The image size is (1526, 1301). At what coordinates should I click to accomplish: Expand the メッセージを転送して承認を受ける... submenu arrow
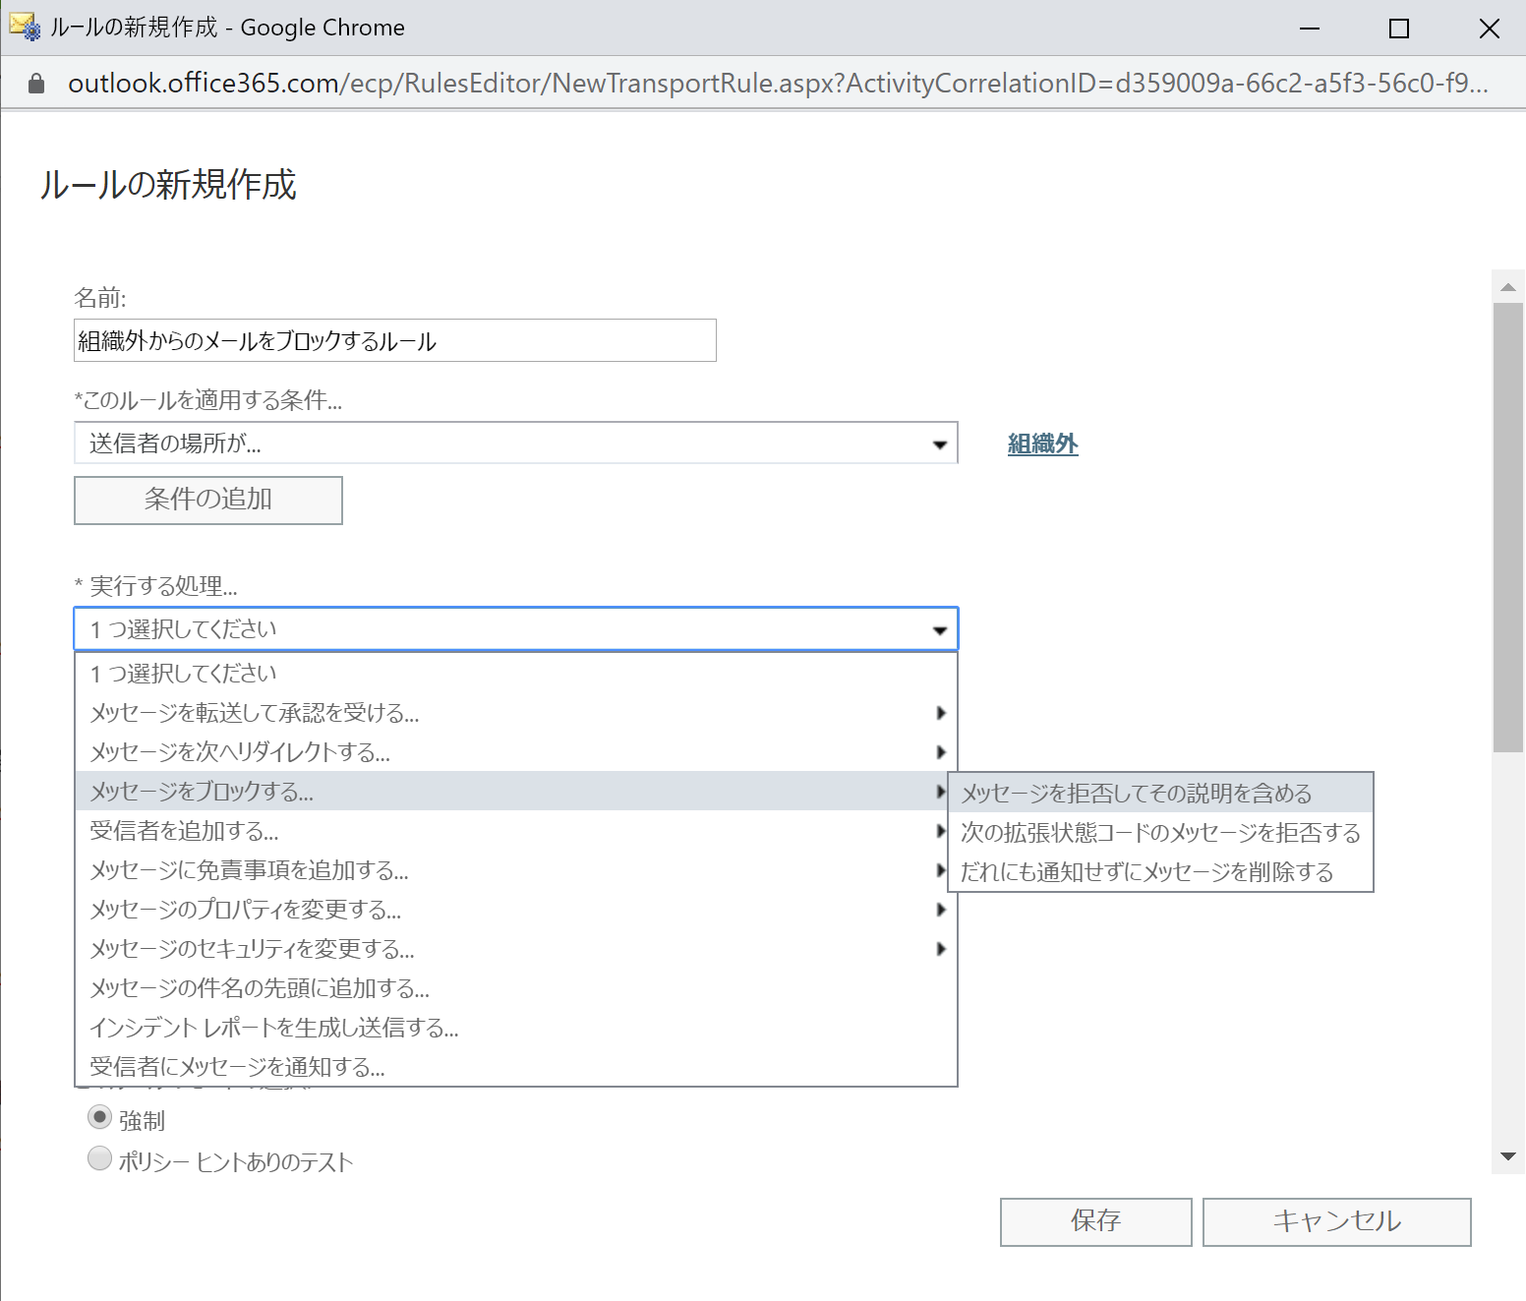941,713
